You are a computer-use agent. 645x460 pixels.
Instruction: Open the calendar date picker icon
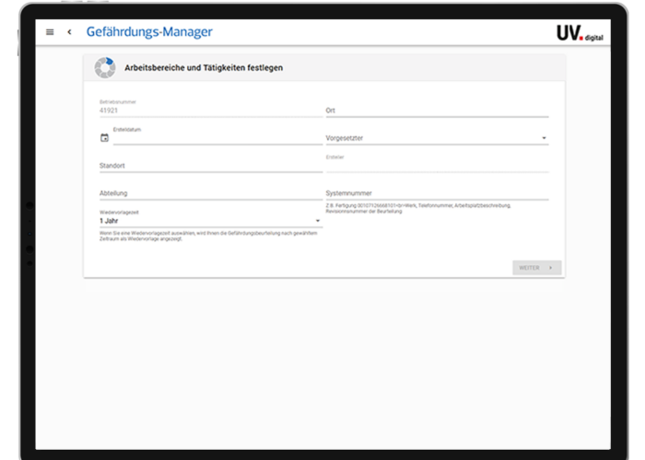[104, 138]
